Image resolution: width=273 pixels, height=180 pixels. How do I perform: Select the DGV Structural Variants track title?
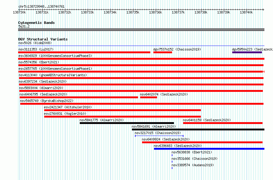pos(43,39)
